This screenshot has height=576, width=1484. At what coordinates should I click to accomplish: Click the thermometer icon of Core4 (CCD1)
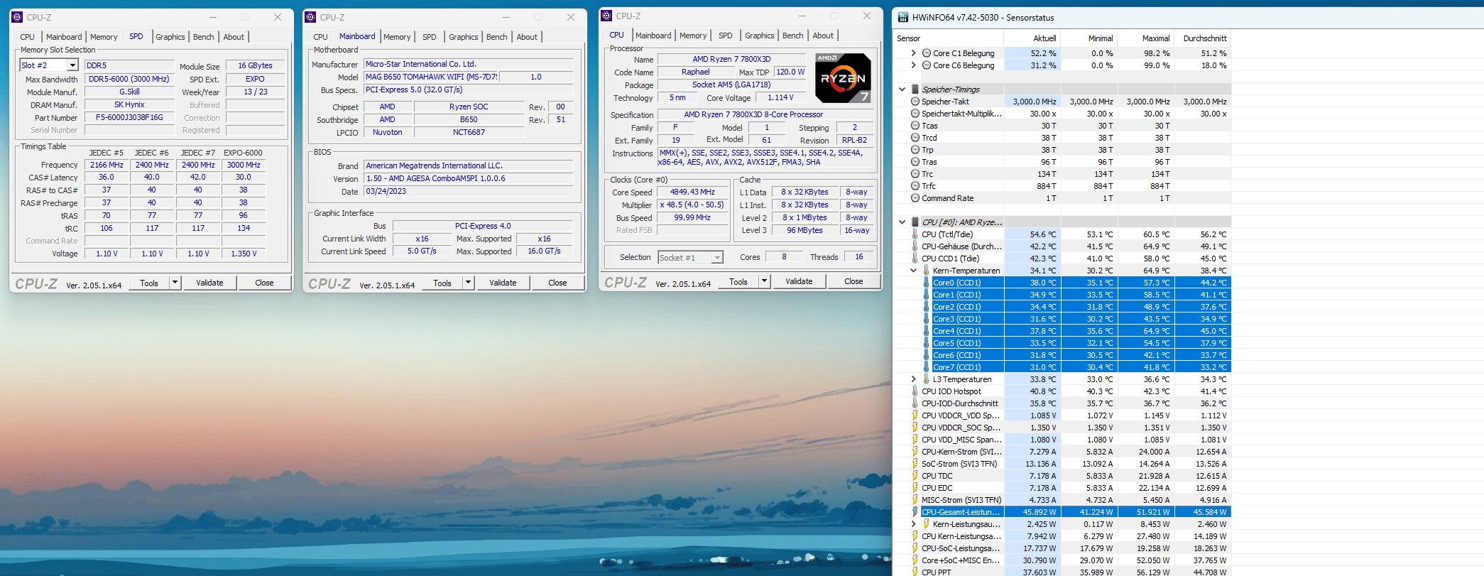(x=927, y=331)
